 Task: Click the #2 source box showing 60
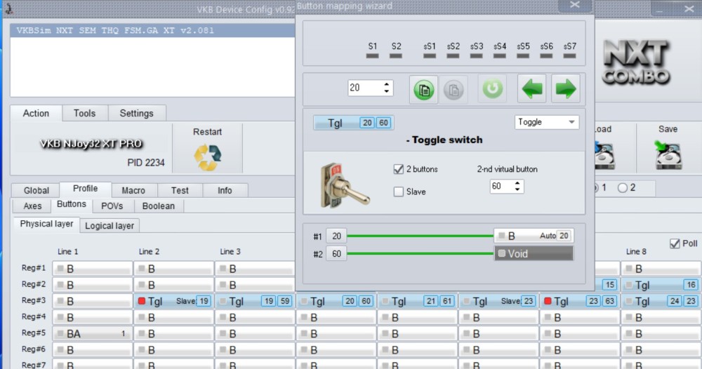[336, 254]
